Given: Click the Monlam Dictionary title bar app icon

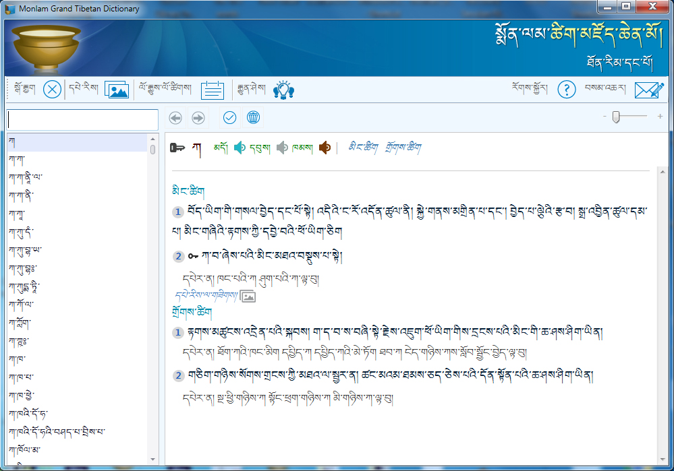Looking at the screenshot, I should coord(9,8).
